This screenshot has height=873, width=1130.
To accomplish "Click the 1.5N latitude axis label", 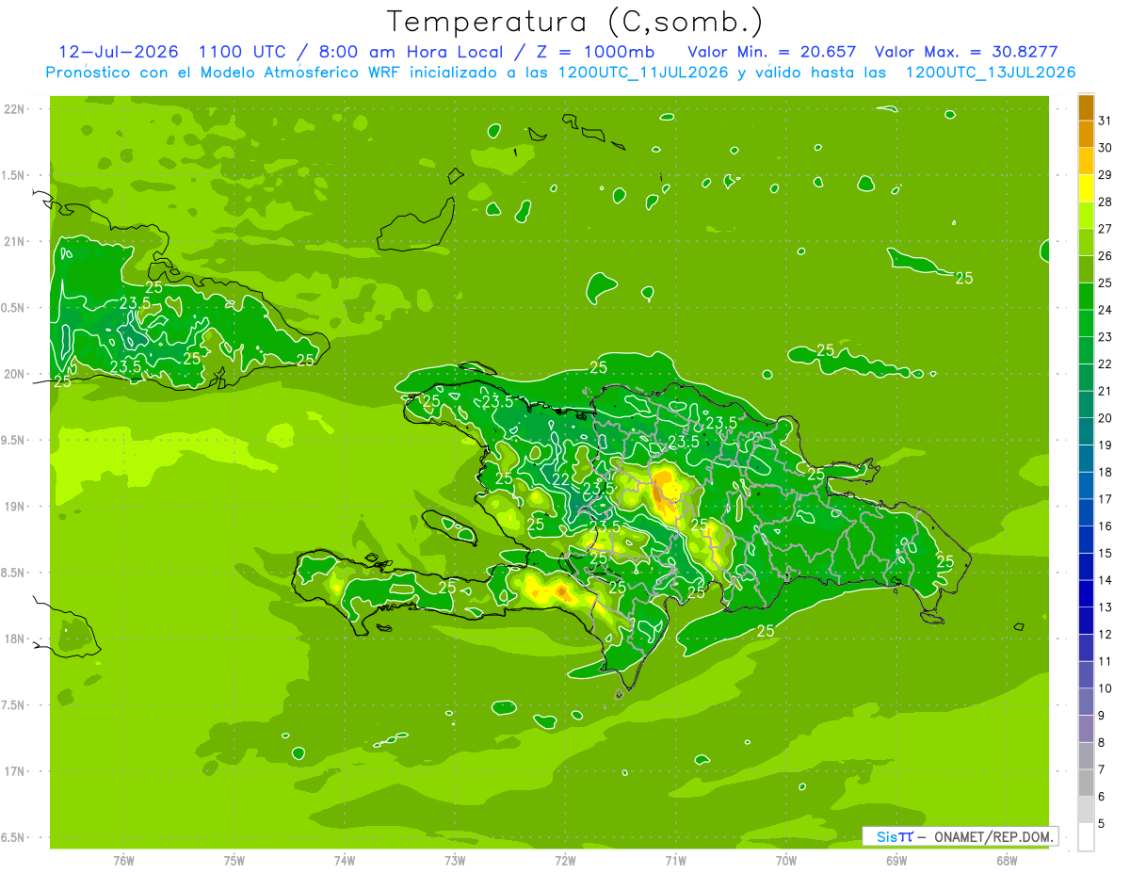I will click(14, 175).
